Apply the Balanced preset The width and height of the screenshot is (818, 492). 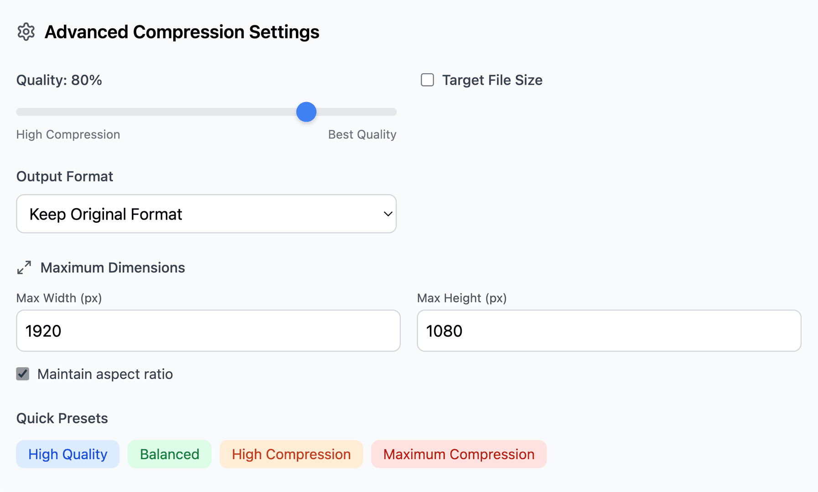click(169, 454)
